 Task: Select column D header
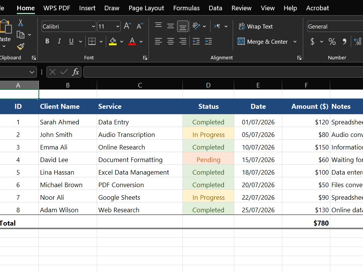(208, 85)
